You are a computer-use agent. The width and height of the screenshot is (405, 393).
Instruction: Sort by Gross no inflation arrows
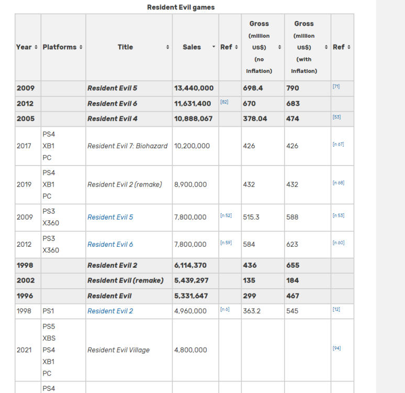(279, 47)
